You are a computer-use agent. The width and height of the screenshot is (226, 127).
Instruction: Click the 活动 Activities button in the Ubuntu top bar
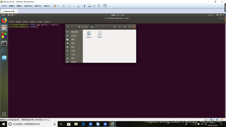tap(3, 15)
